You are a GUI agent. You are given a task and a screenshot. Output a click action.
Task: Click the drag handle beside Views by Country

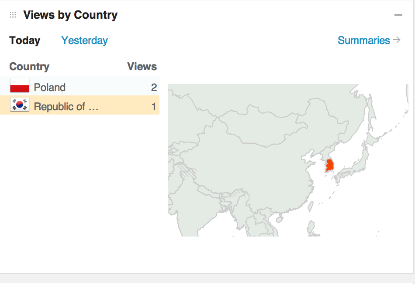pyautogui.click(x=13, y=15)
